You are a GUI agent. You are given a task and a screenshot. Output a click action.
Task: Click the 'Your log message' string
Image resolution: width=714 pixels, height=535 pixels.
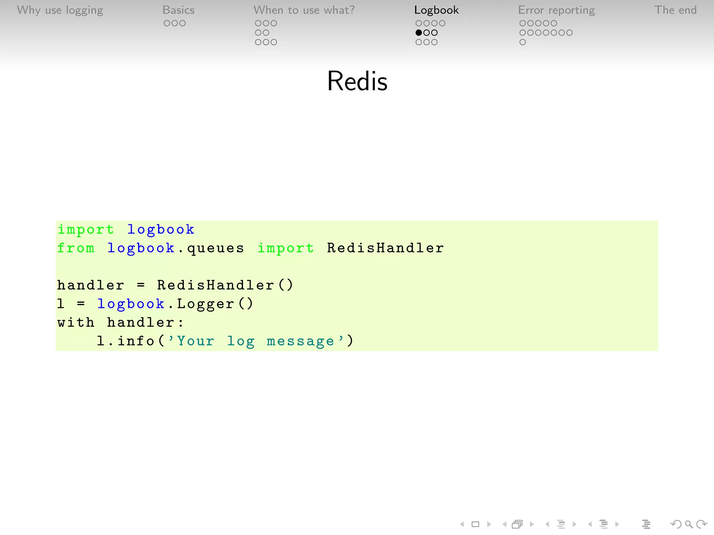(x=256, y=341)
